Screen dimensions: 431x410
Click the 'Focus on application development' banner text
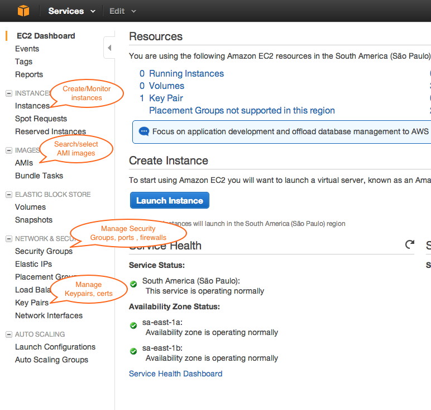pyautogui.click(x=290, y=131)
